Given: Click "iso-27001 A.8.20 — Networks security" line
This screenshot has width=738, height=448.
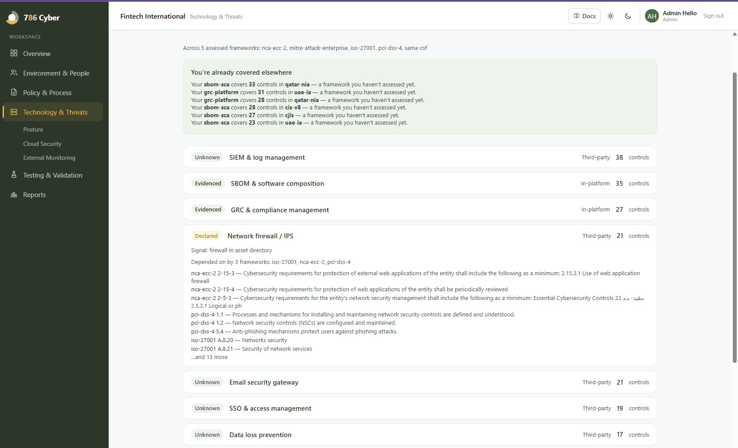Looking at the screenshot, I should (239, 340).
